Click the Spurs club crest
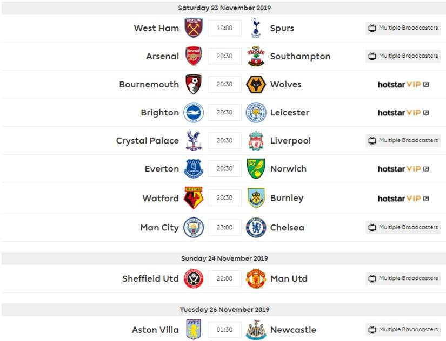 [x=256, y=28]
